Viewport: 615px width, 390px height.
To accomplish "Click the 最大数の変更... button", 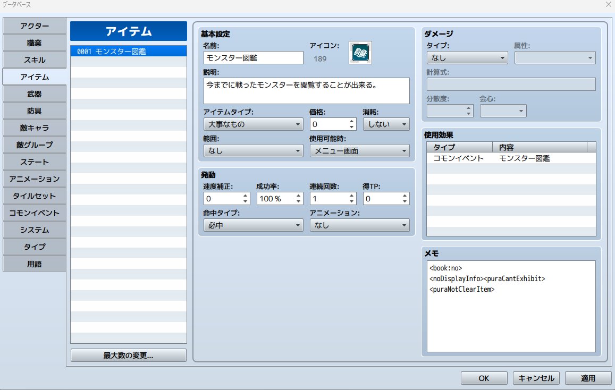I will pos(128,355).
